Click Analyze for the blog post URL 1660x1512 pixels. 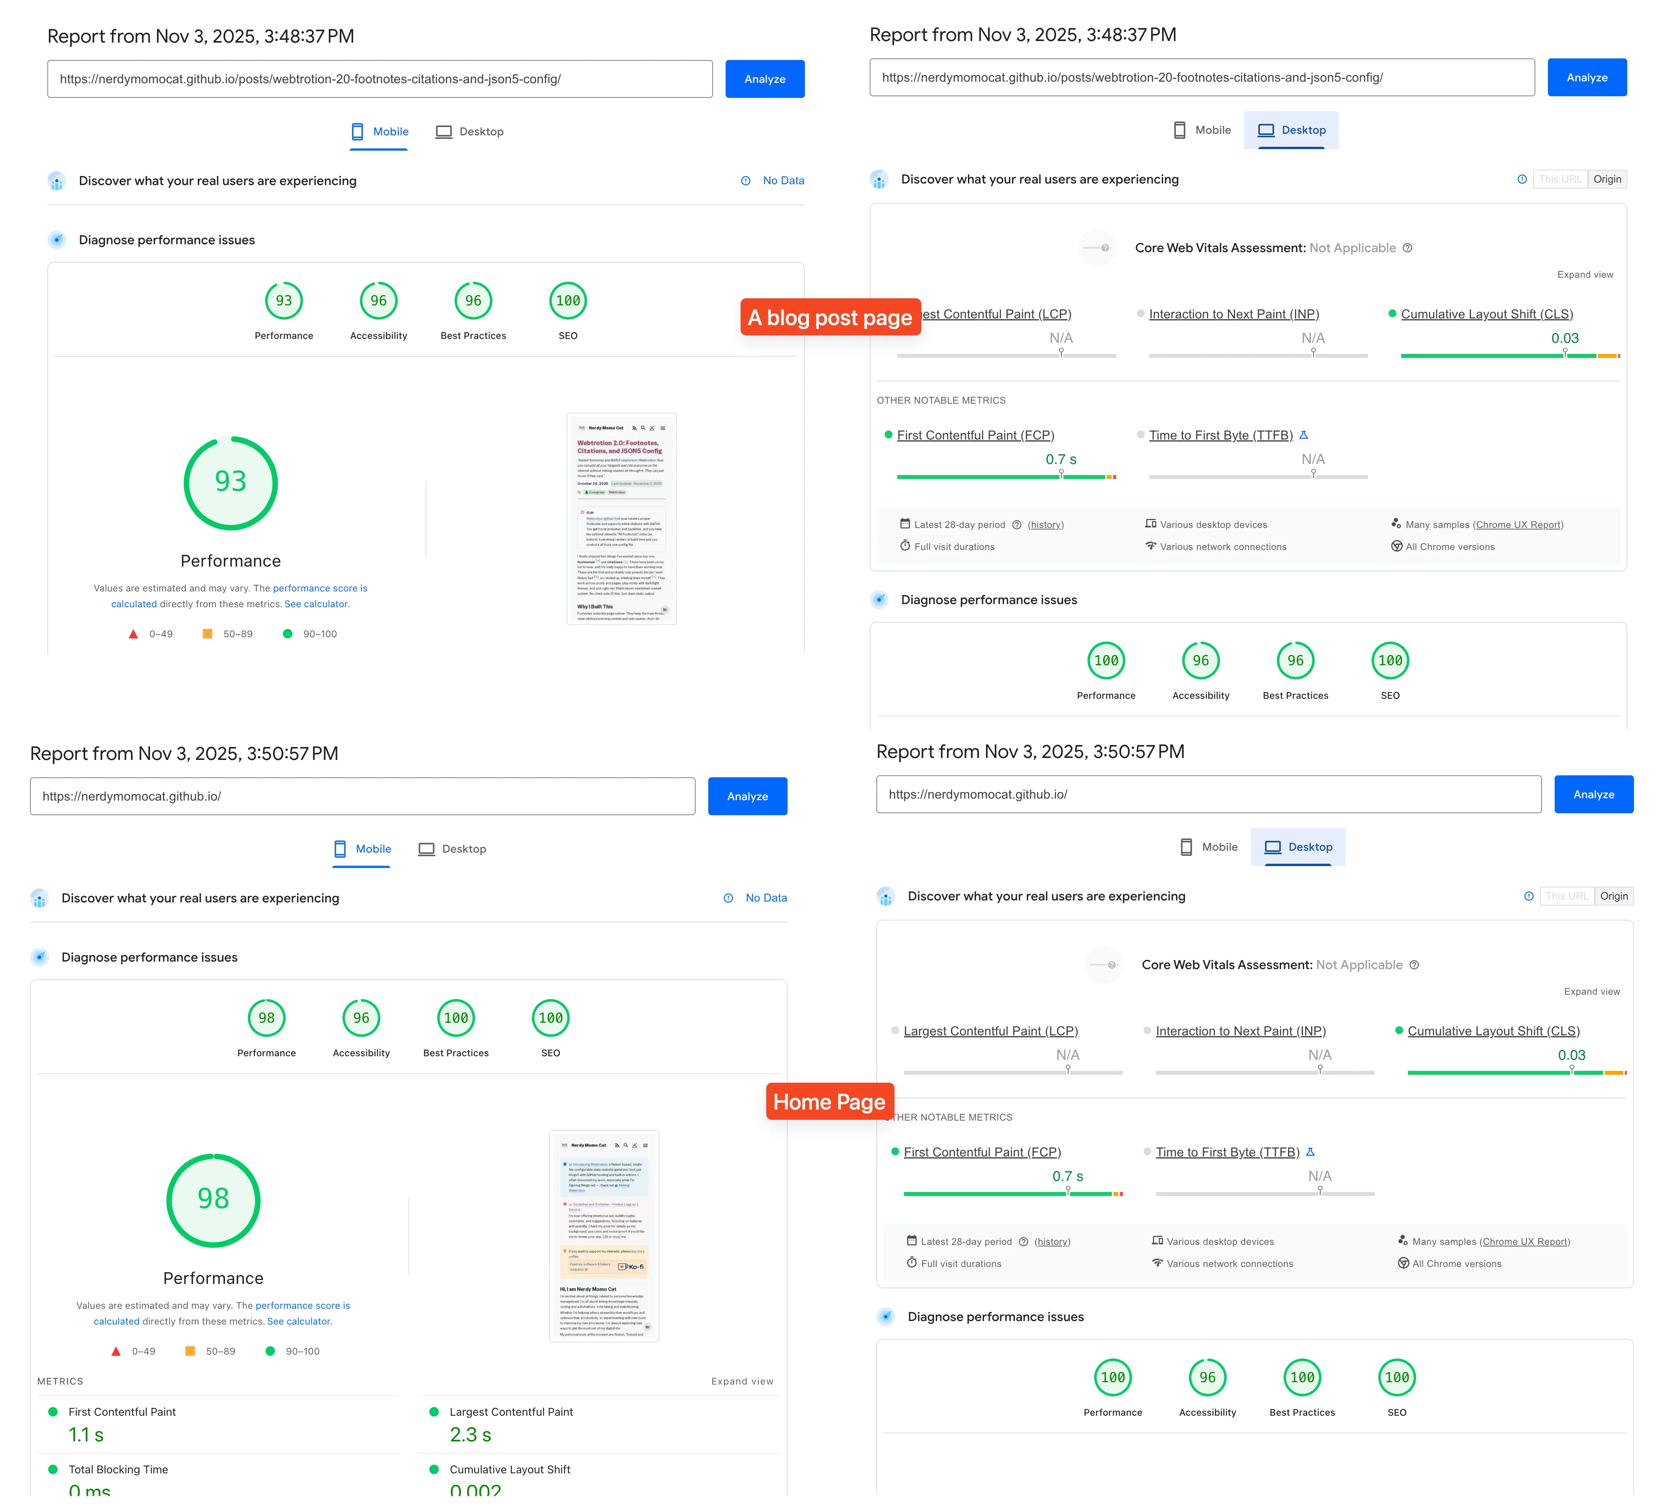tap(764, 78)
